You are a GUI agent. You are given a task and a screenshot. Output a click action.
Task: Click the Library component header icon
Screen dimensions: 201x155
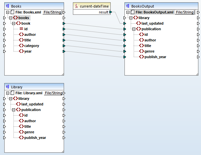click(8, 87)
